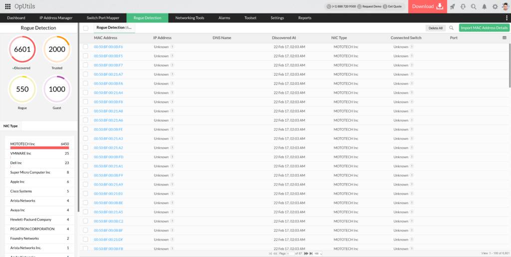The image size is (511, 257).
Task: Open the settings gear icon in header
Action: tap(495, 6)
